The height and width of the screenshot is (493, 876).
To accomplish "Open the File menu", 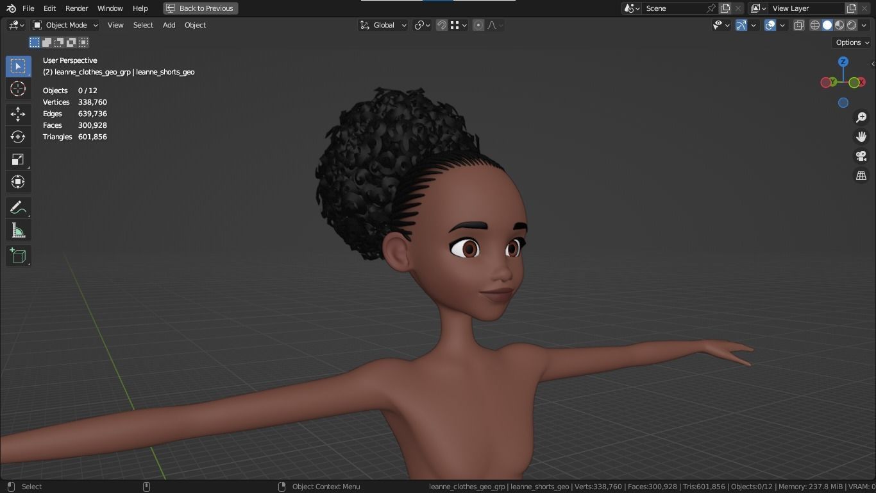I will click(28, 8).
